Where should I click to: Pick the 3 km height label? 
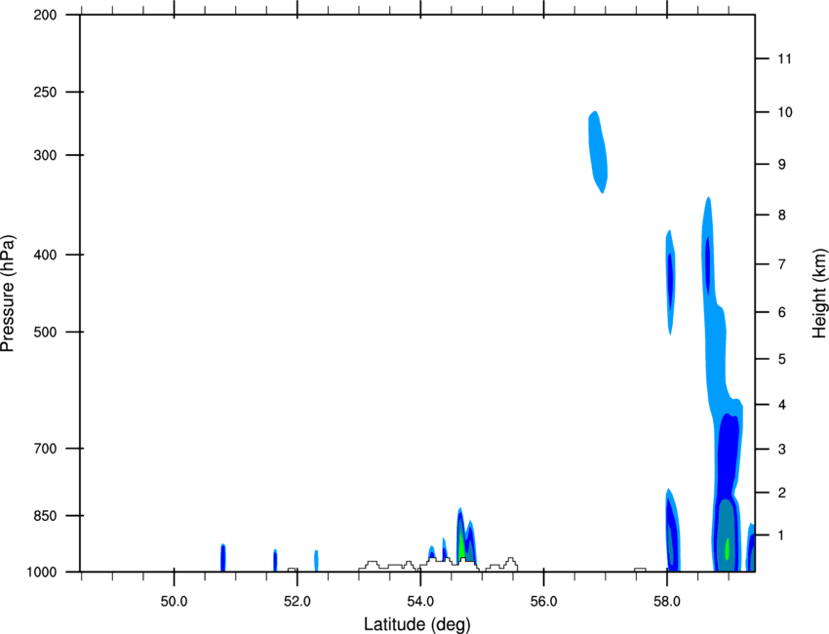click(x=782, y=449)
